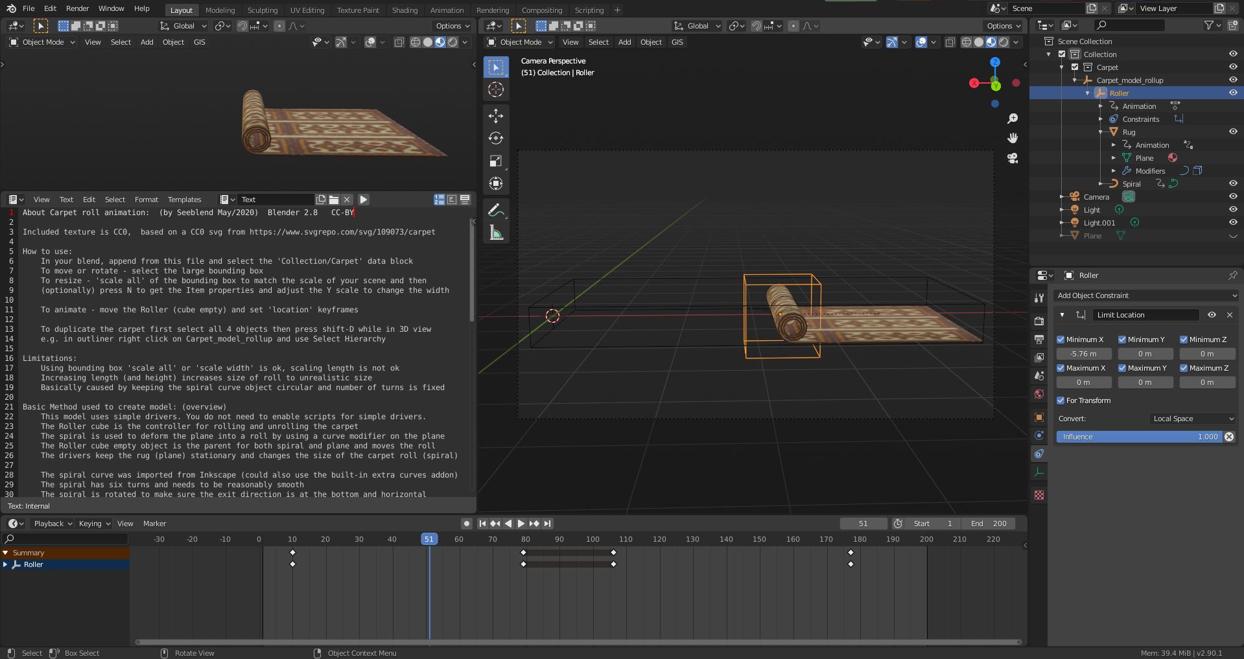Open the Render menu
This screenshot has height=659, width=1244.
point(76,8)
